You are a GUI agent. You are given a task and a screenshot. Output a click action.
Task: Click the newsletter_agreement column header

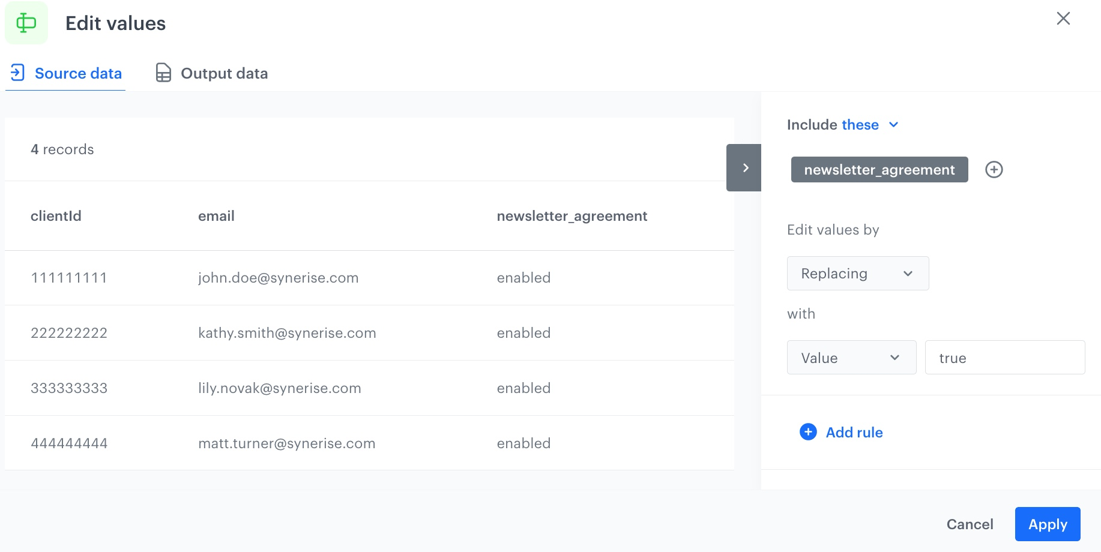point(572,216)
